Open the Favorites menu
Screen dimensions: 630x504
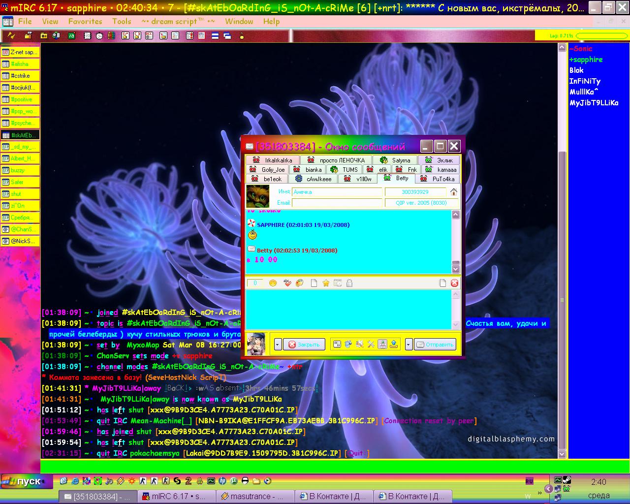85,21
